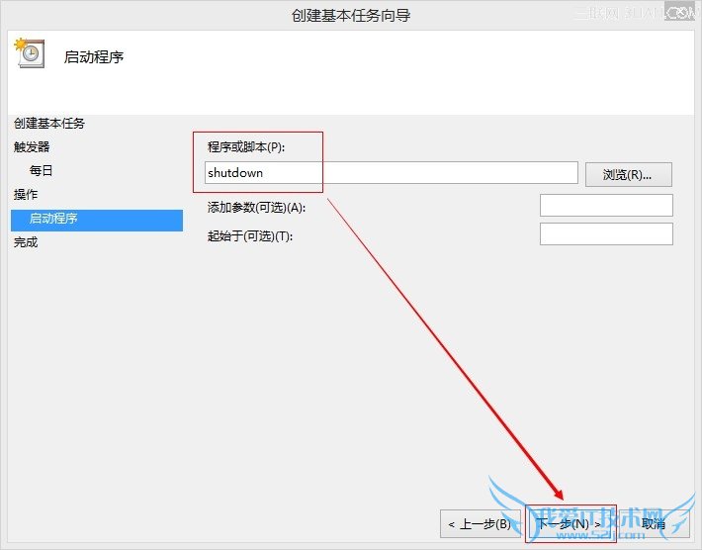The height and width of the screenshot is (550, 702).
Task: Focus the 起始于(可选) start-in field
Action: click(606, 234)
